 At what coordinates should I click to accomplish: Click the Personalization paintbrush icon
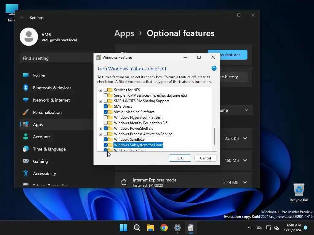pos(26,112)
